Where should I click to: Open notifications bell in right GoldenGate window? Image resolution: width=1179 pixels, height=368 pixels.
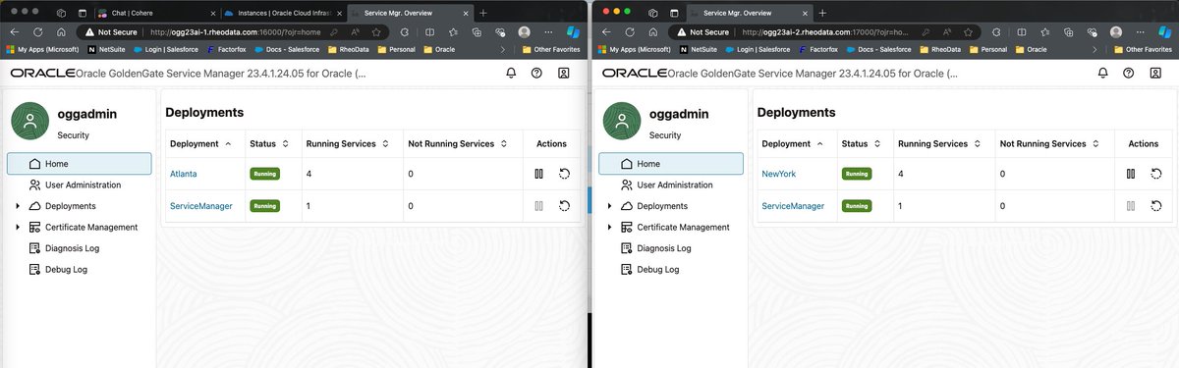1103,73
